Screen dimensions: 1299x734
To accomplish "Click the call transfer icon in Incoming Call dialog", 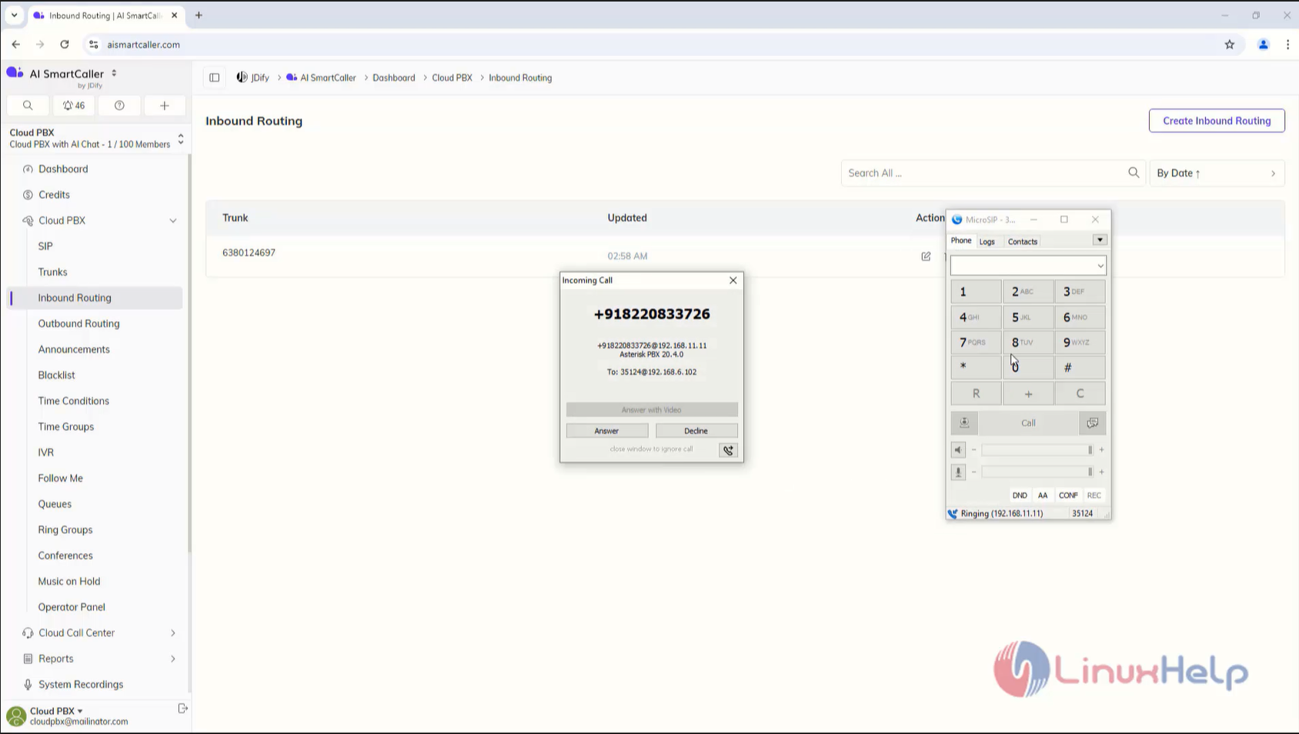I will [x=728, y=450].
